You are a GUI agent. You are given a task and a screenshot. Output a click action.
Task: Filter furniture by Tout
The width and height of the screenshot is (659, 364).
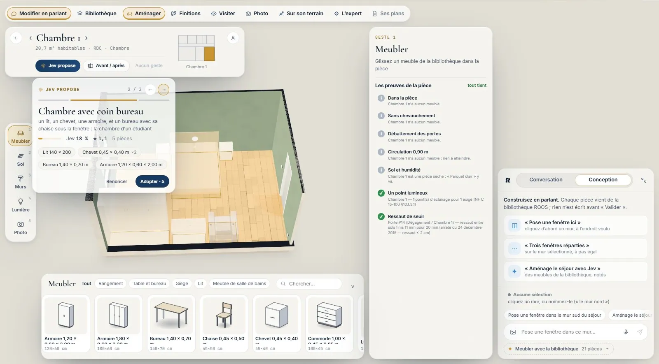[x=86, y=284]
